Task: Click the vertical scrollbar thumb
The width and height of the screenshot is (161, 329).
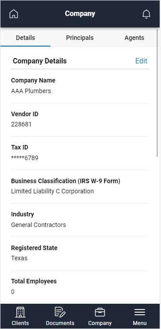Action: tap(157, 93)
